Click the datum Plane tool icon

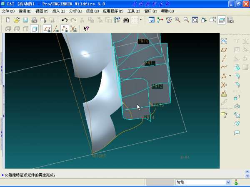pos(224,50)
